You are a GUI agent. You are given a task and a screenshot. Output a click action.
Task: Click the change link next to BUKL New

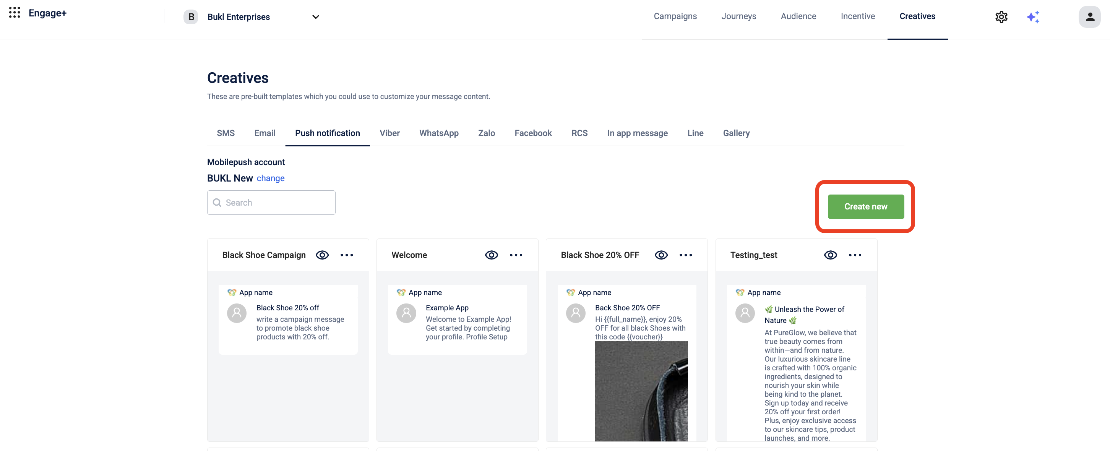(270, 178)
